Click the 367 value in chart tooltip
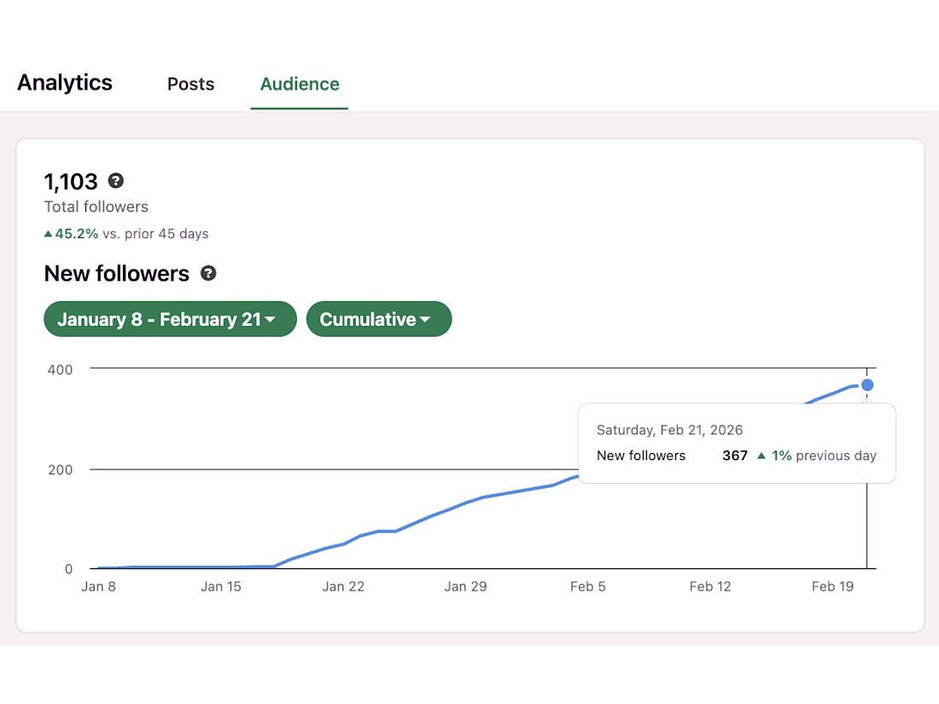The image size is (939, 704). tap(735, 456)
